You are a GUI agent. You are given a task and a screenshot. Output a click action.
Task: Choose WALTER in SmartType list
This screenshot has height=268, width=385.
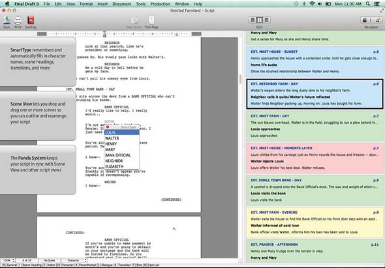[x=122, y=138]
